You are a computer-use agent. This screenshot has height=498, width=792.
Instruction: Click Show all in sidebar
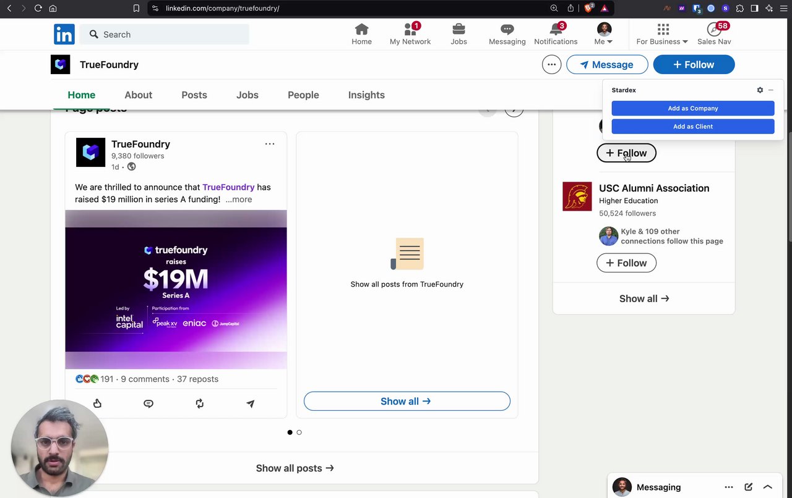pyautogui.click(x=644, y=298)
